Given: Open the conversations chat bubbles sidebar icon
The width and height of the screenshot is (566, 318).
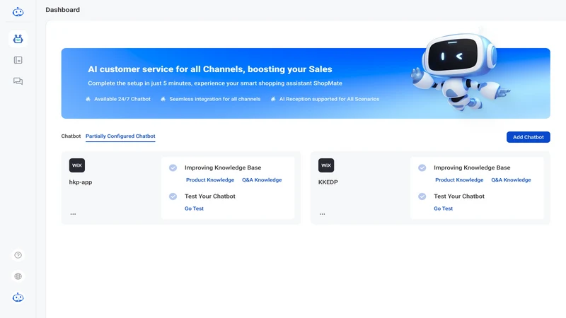Looking at the screenshot, I should 18,81.
